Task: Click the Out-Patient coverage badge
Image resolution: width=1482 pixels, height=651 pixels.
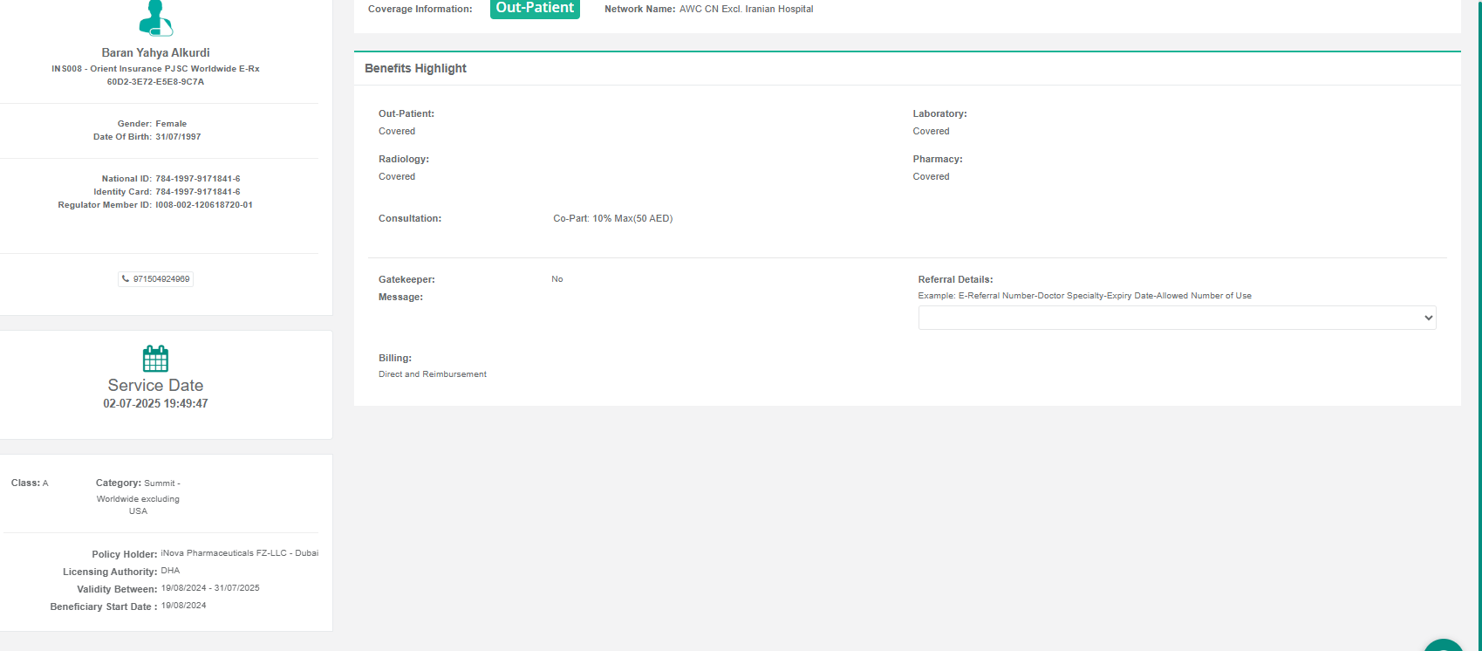Action: pos(535,9)
